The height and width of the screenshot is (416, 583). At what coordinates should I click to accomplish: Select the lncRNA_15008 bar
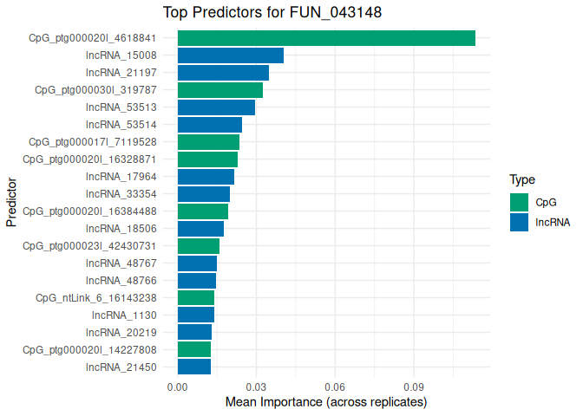[x=231, y=55]
